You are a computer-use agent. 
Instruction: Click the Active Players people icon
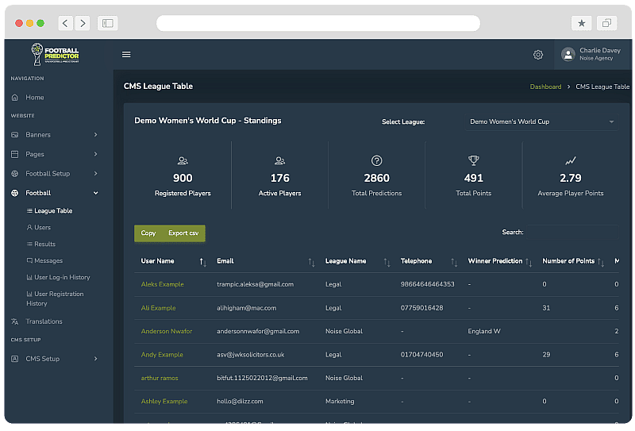[x=280, y=161]
